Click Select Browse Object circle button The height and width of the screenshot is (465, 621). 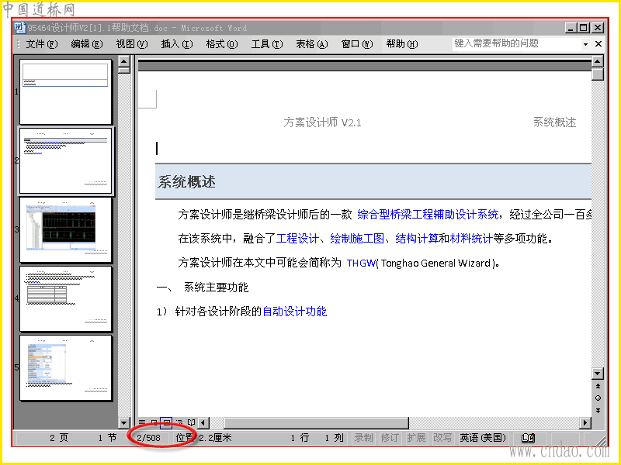coord(598,398)
